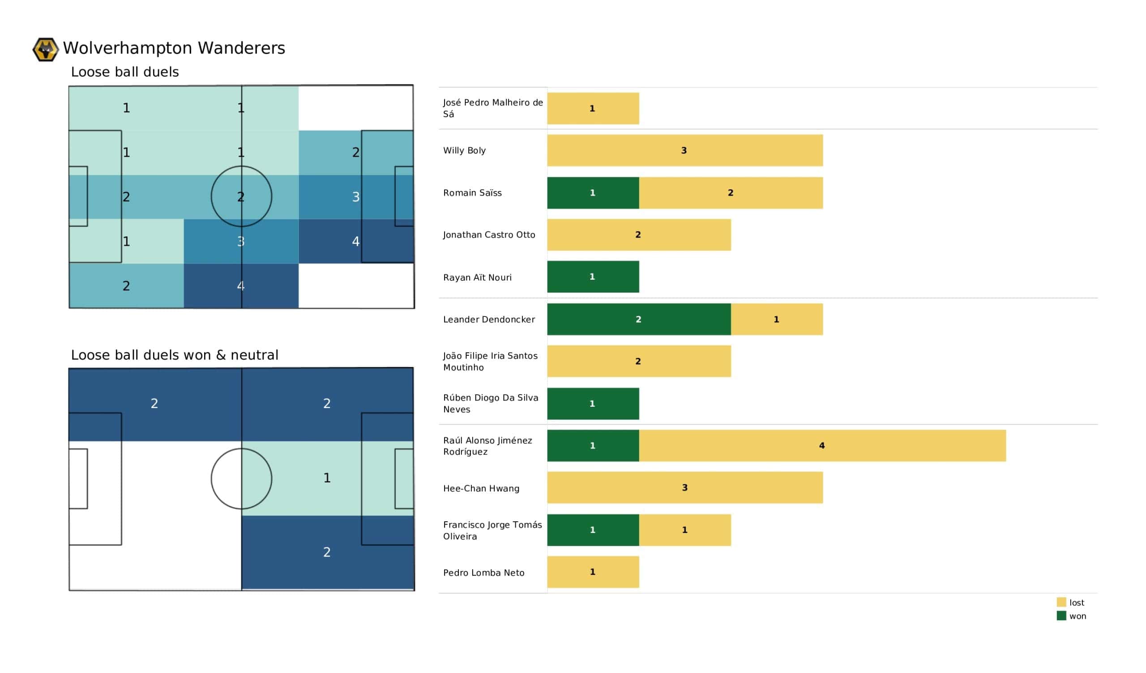This screenshot has width=1146, height=673.
Task: Click Rayan Aït Nouri's green bar
Action: point(593,277)
